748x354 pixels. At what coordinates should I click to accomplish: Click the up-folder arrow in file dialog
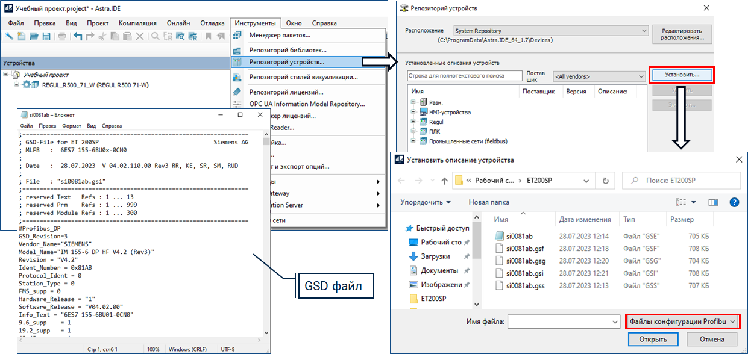(443, 181)
